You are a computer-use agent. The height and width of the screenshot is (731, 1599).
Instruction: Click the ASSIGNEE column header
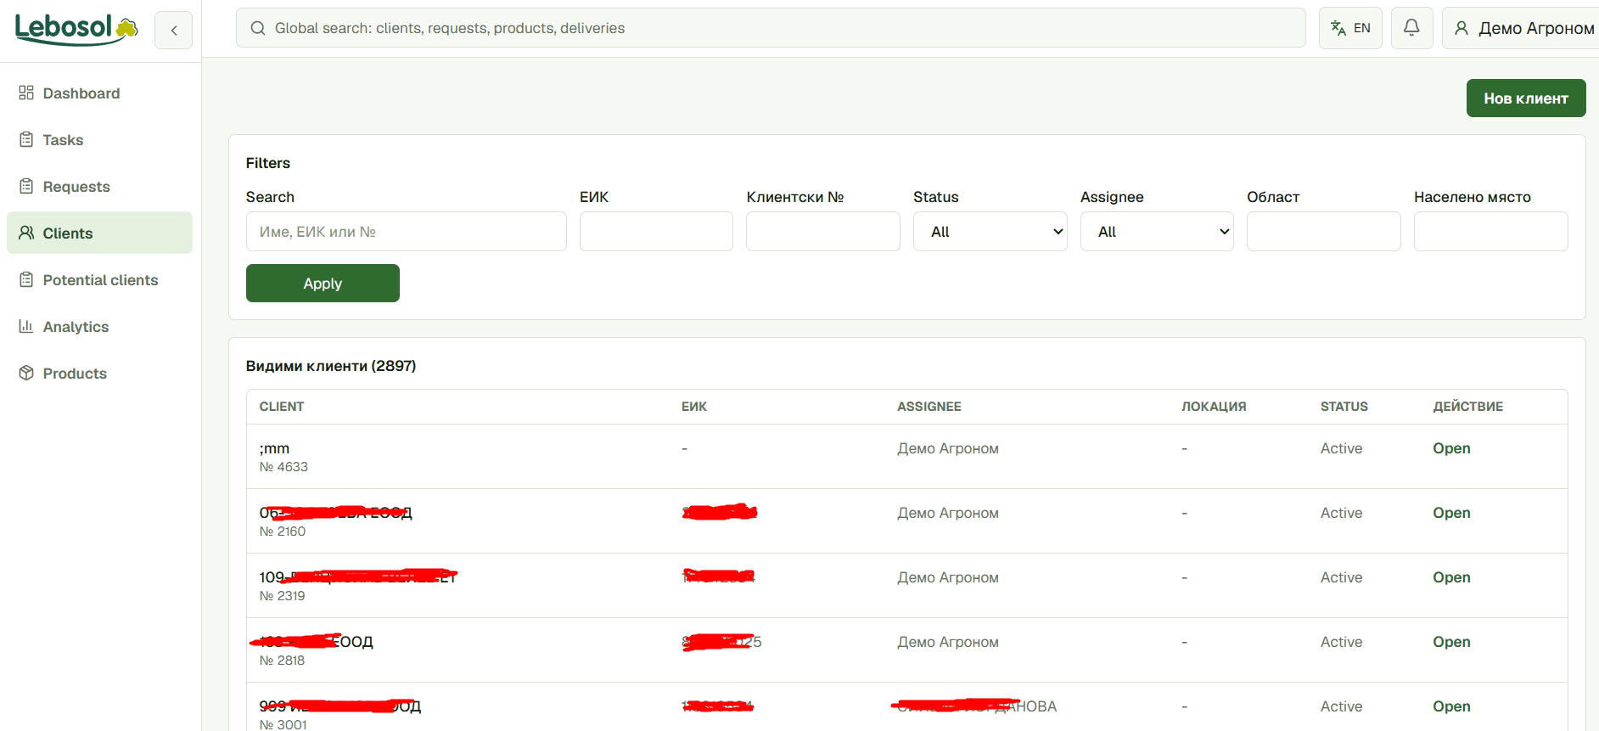[929, 407]
